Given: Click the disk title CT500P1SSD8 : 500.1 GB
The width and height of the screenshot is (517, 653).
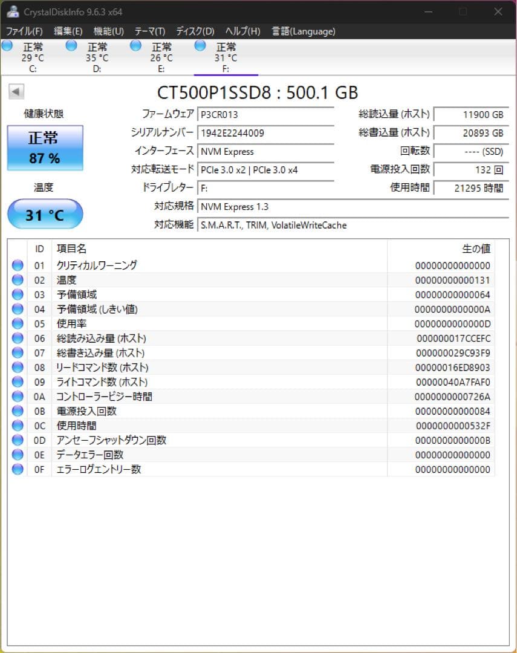Looking at the screenshot, I should point(258,93).
